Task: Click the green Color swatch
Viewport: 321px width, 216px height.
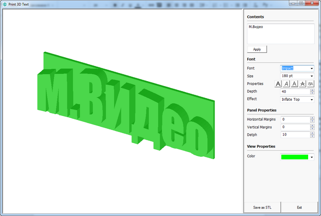Action: pos(295,157)
